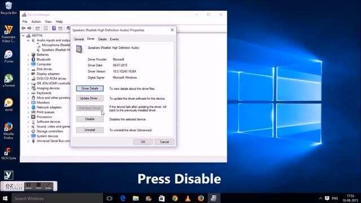The width and height of the screenshot is (361, 203).
Task: Open Task View on the taskbar
Action: [109, 198]
